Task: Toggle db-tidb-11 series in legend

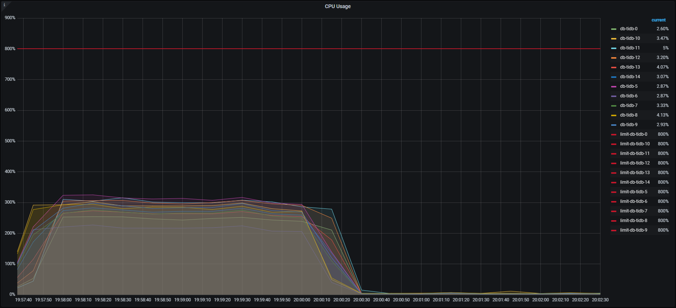Action: click(630, 48)
